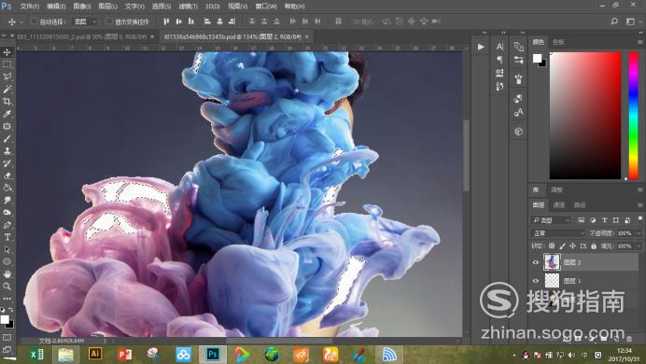The width and height of the screenshot is (646, 364).
Task: Switch to the first document tab at 50%
Action: click(x=81, y=36)
